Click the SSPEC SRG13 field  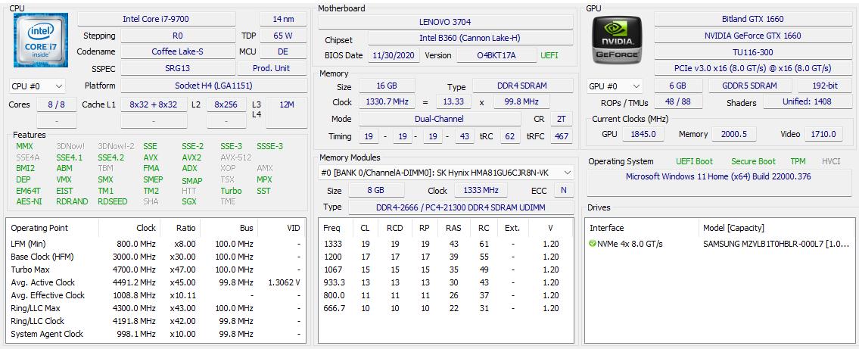pyautogui.click(x=178, y=68)
